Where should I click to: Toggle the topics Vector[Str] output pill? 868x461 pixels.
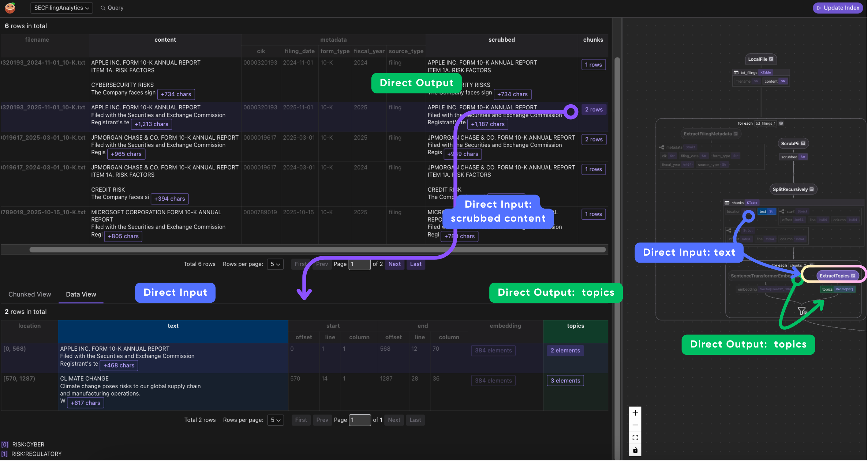click(x=838, y=289)
